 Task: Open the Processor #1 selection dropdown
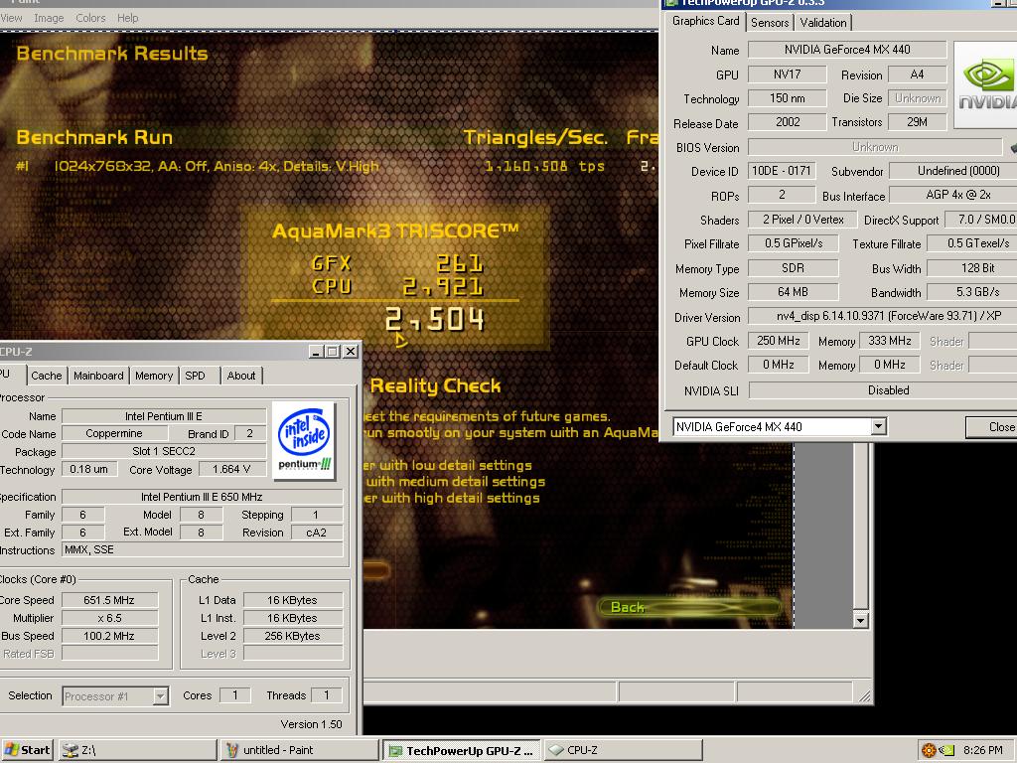[160, 696]
